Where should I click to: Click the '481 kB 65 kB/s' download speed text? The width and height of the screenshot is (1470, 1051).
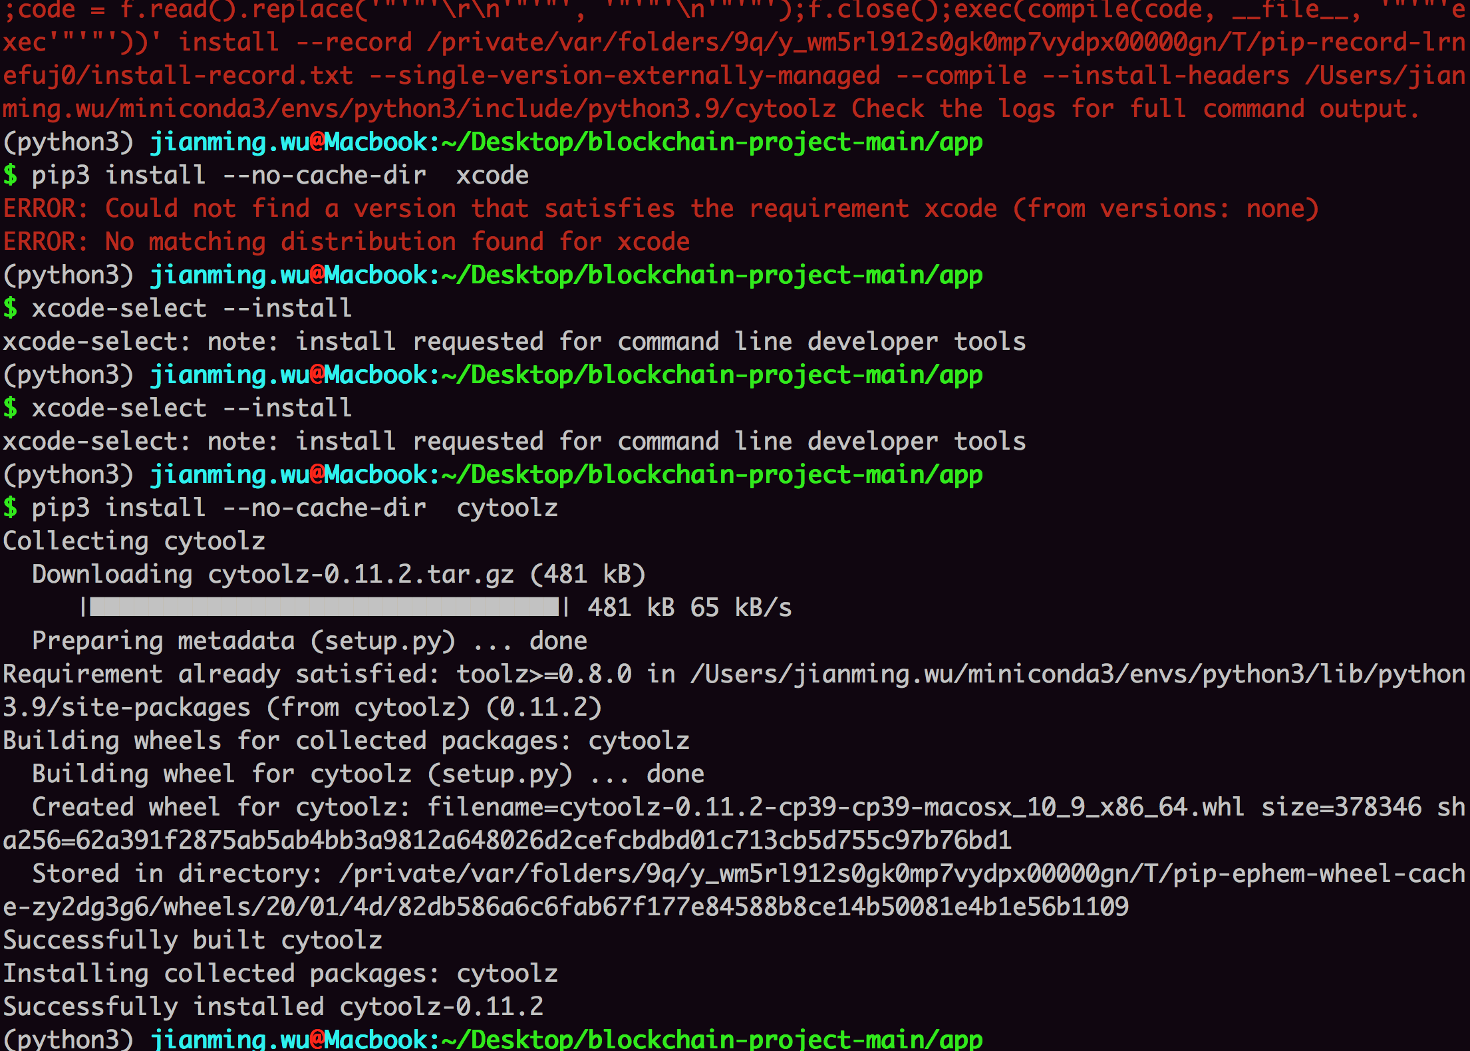(689, 608)
